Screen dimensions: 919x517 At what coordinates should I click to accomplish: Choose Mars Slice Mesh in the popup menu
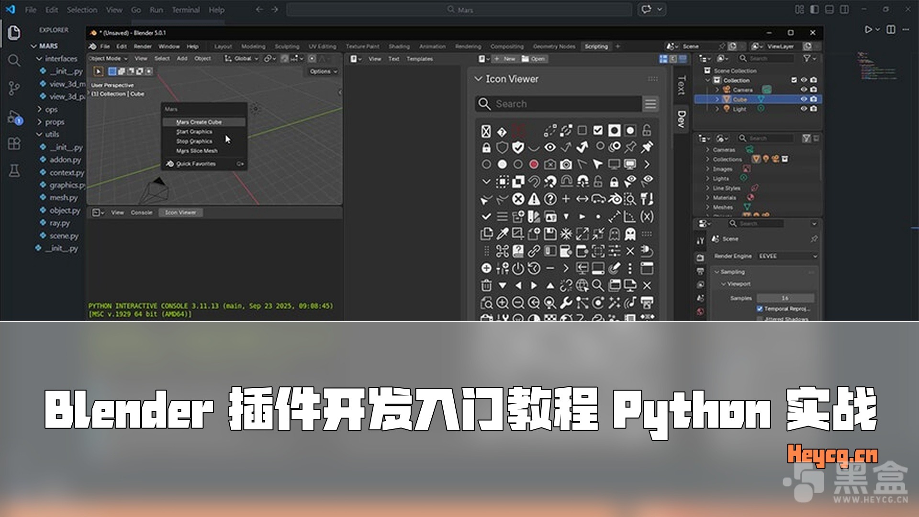tap(204, 151)
